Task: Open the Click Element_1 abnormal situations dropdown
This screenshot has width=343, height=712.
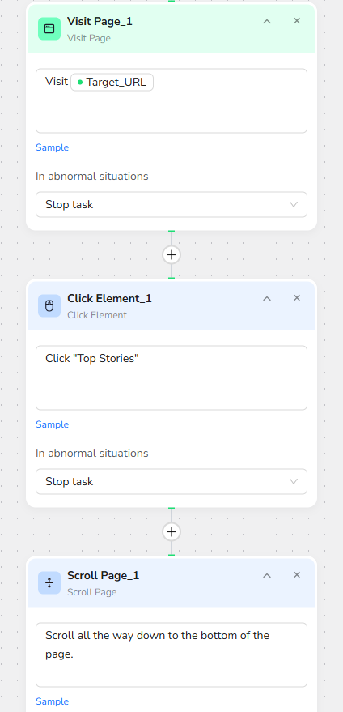Action: coord(171,481)
